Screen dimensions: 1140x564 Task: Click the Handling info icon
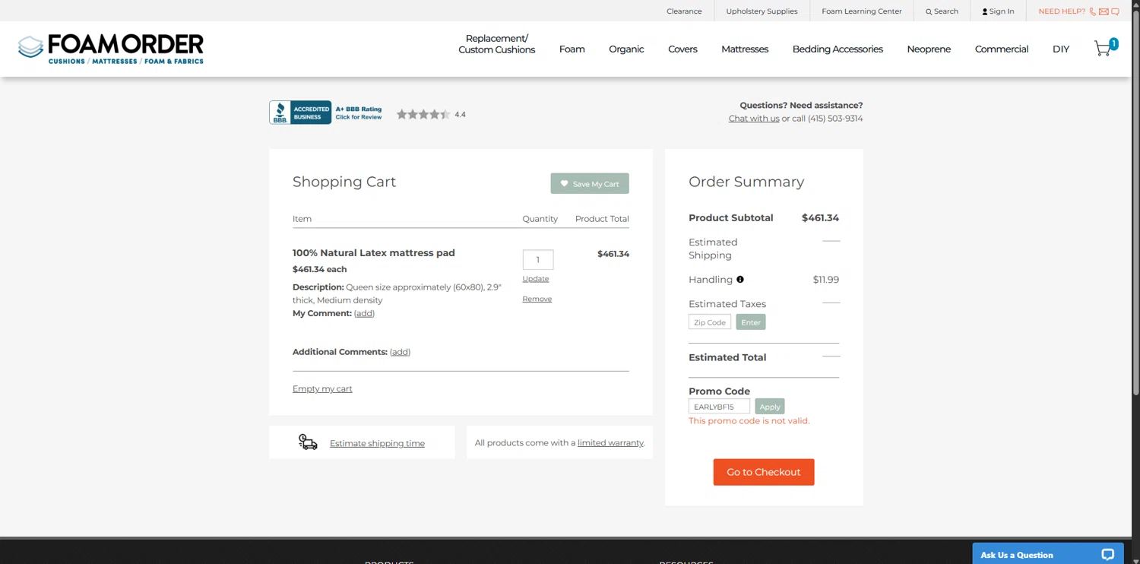[x=740, y=280]
